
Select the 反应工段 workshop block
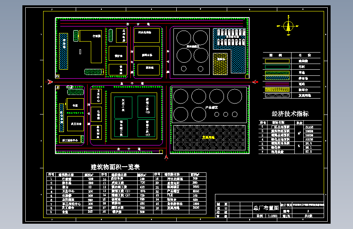pyautogui.click(x=123, y=107)
